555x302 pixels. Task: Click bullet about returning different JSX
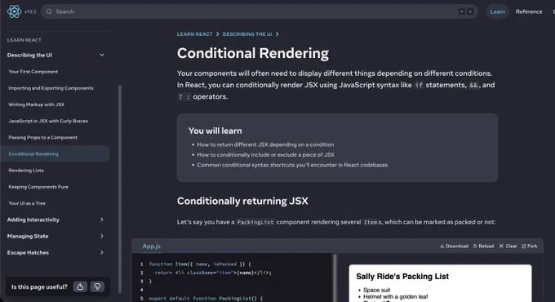tap(265, 144)
